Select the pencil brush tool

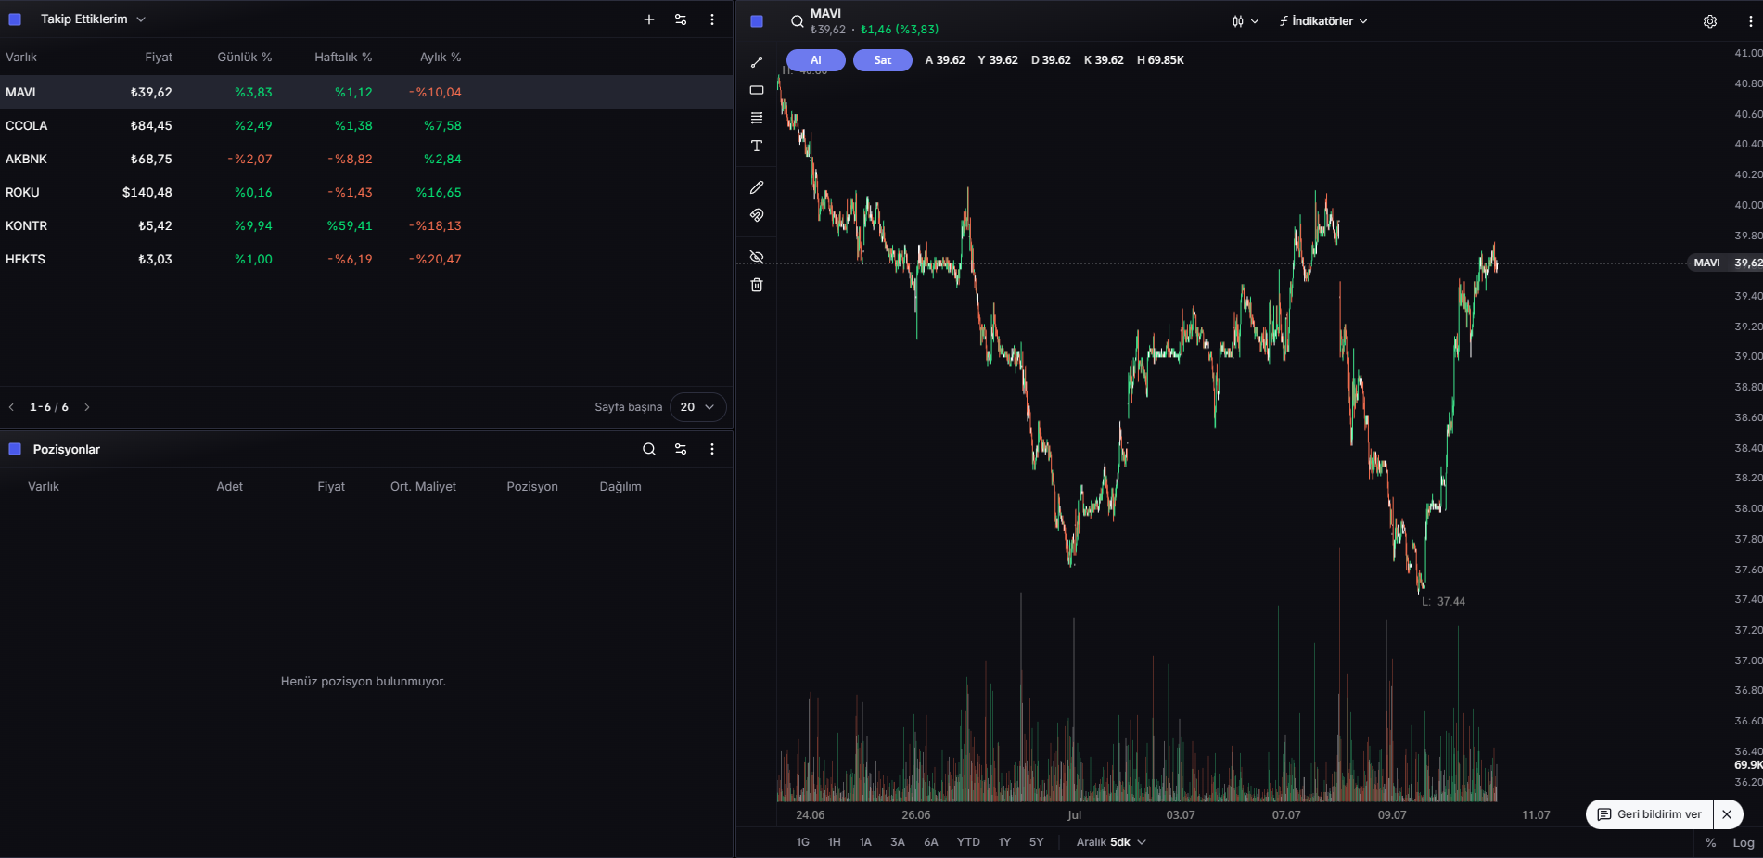pos(757,187)
